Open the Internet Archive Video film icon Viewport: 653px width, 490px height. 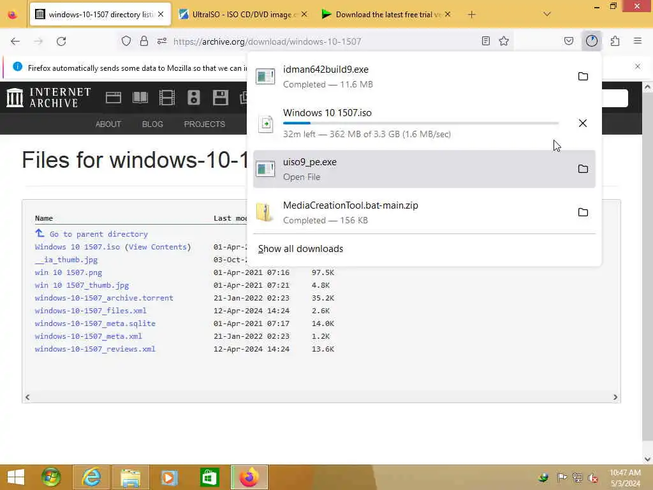point(166,98)
